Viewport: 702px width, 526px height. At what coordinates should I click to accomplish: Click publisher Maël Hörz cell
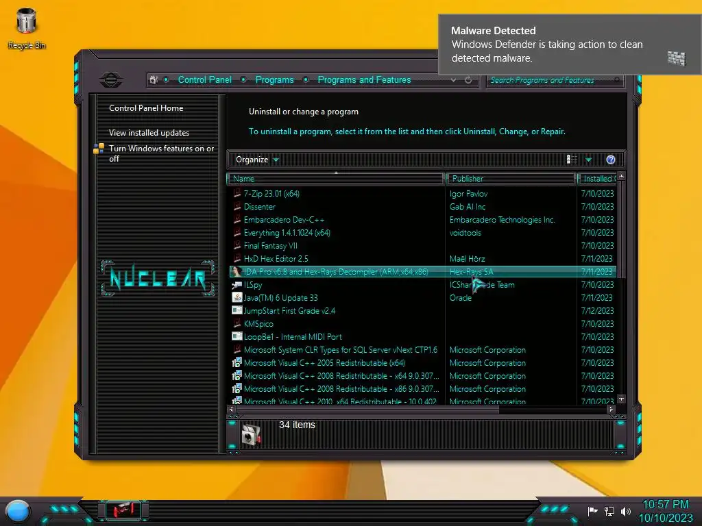point(467,258)
